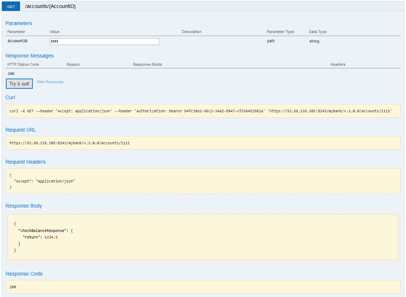Click the "checkBalanceResponse" line in response body

click(45, 231)
